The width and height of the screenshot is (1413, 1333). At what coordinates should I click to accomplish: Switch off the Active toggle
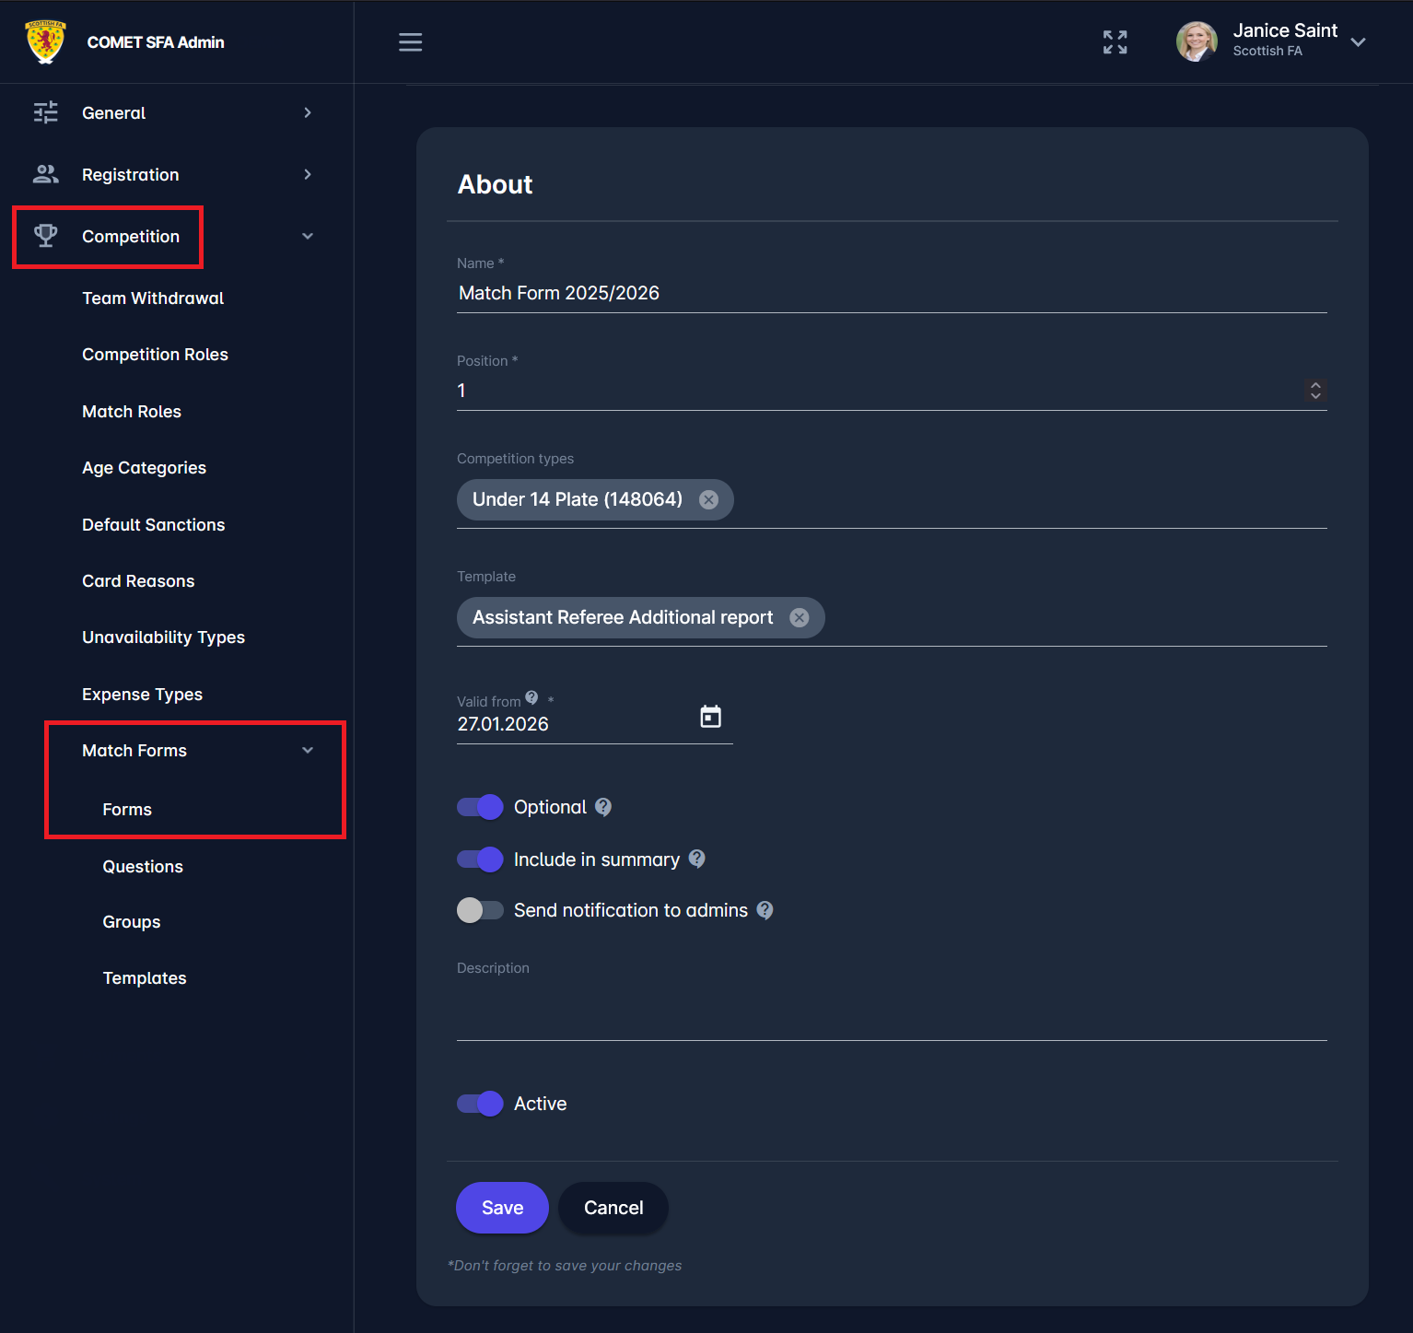480,1104
